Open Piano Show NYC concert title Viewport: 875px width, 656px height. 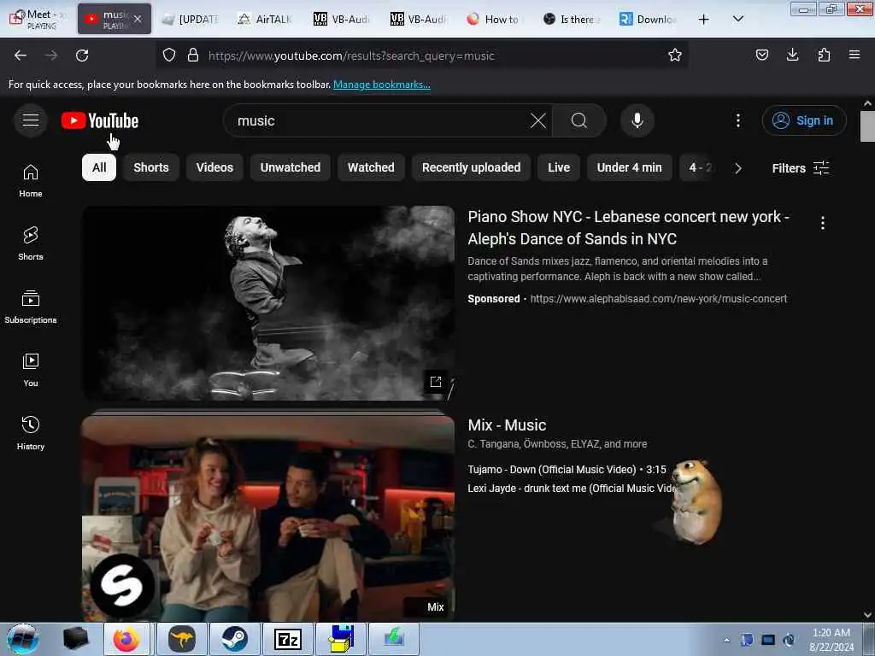628,227
